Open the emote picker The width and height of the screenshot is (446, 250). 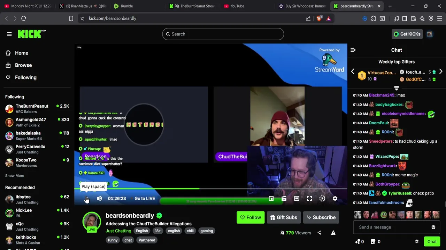(x=433, y=227)
